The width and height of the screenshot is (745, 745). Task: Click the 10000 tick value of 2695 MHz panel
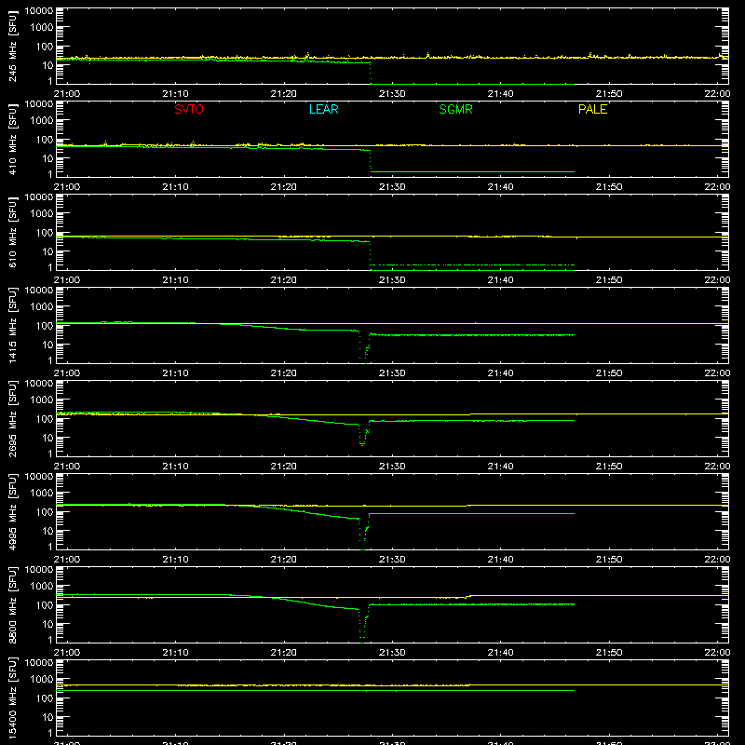(x=39, y=384)
